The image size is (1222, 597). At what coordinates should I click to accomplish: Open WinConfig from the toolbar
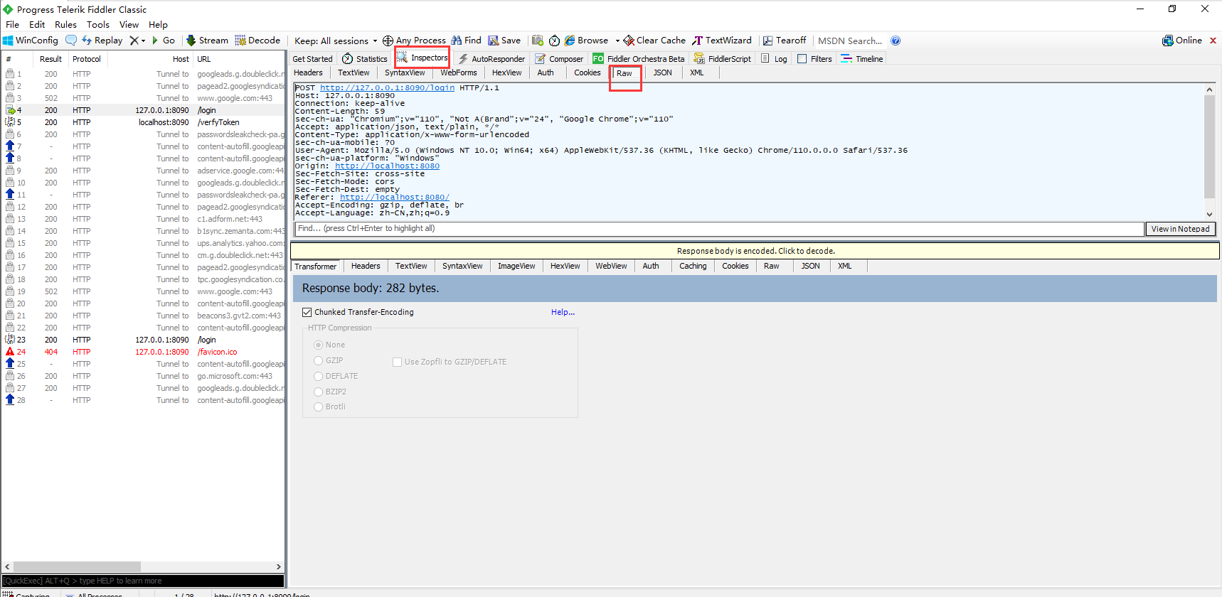pos(31,41)
